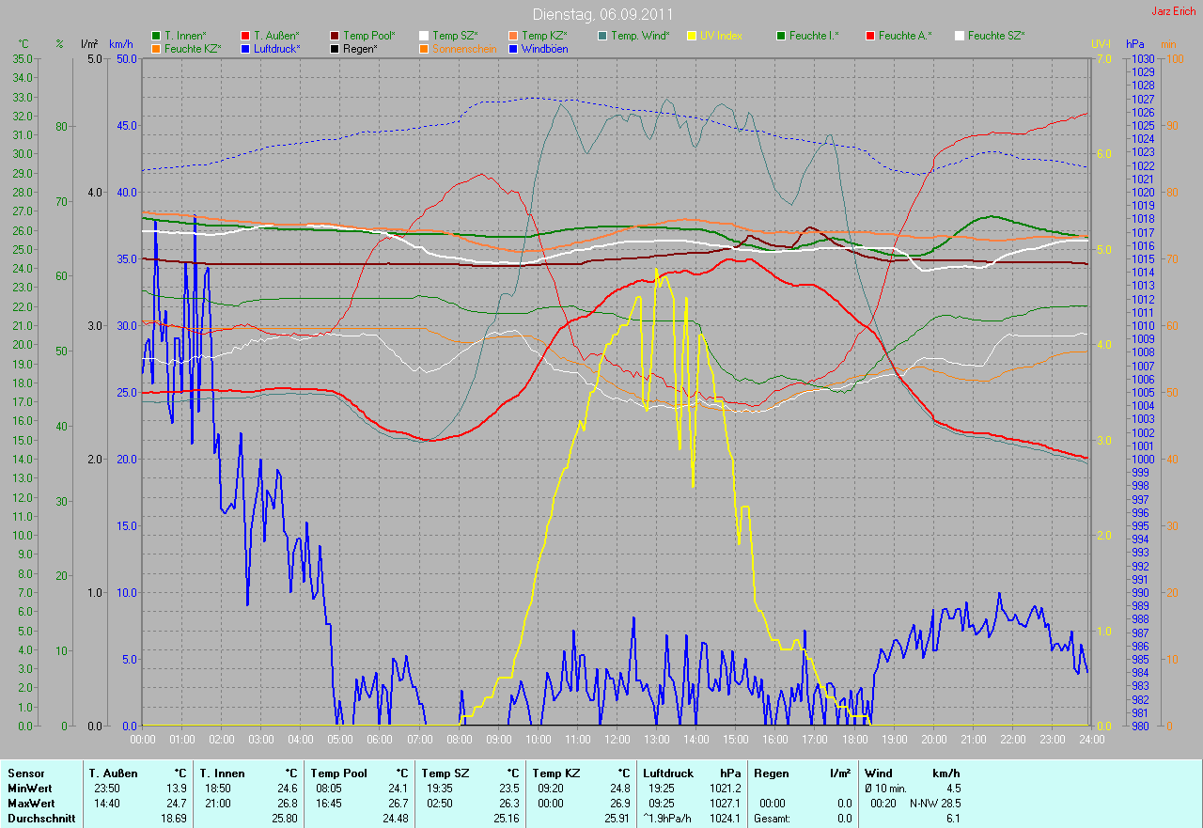
Task: Click the Jarz Erich text in corner
Action: [1175, 11]
